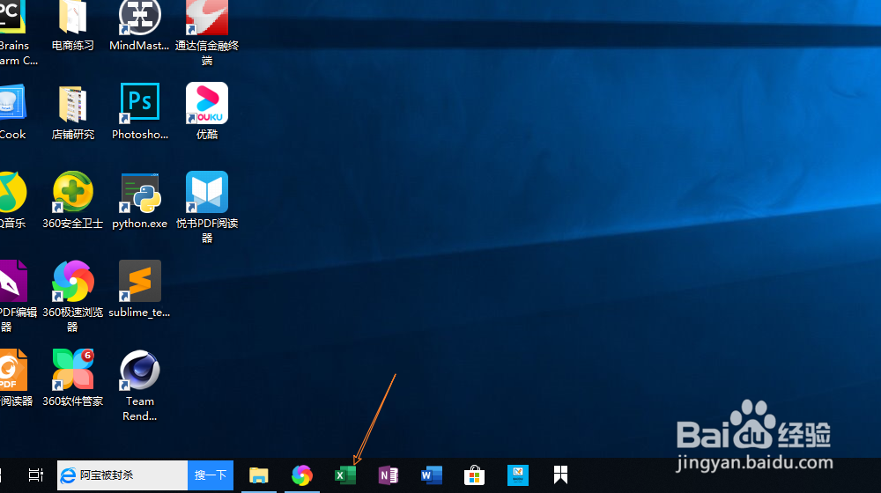Screen dimensions: 881x493
Task: Launch Excel from the taskbar
Action: (345, 475)
